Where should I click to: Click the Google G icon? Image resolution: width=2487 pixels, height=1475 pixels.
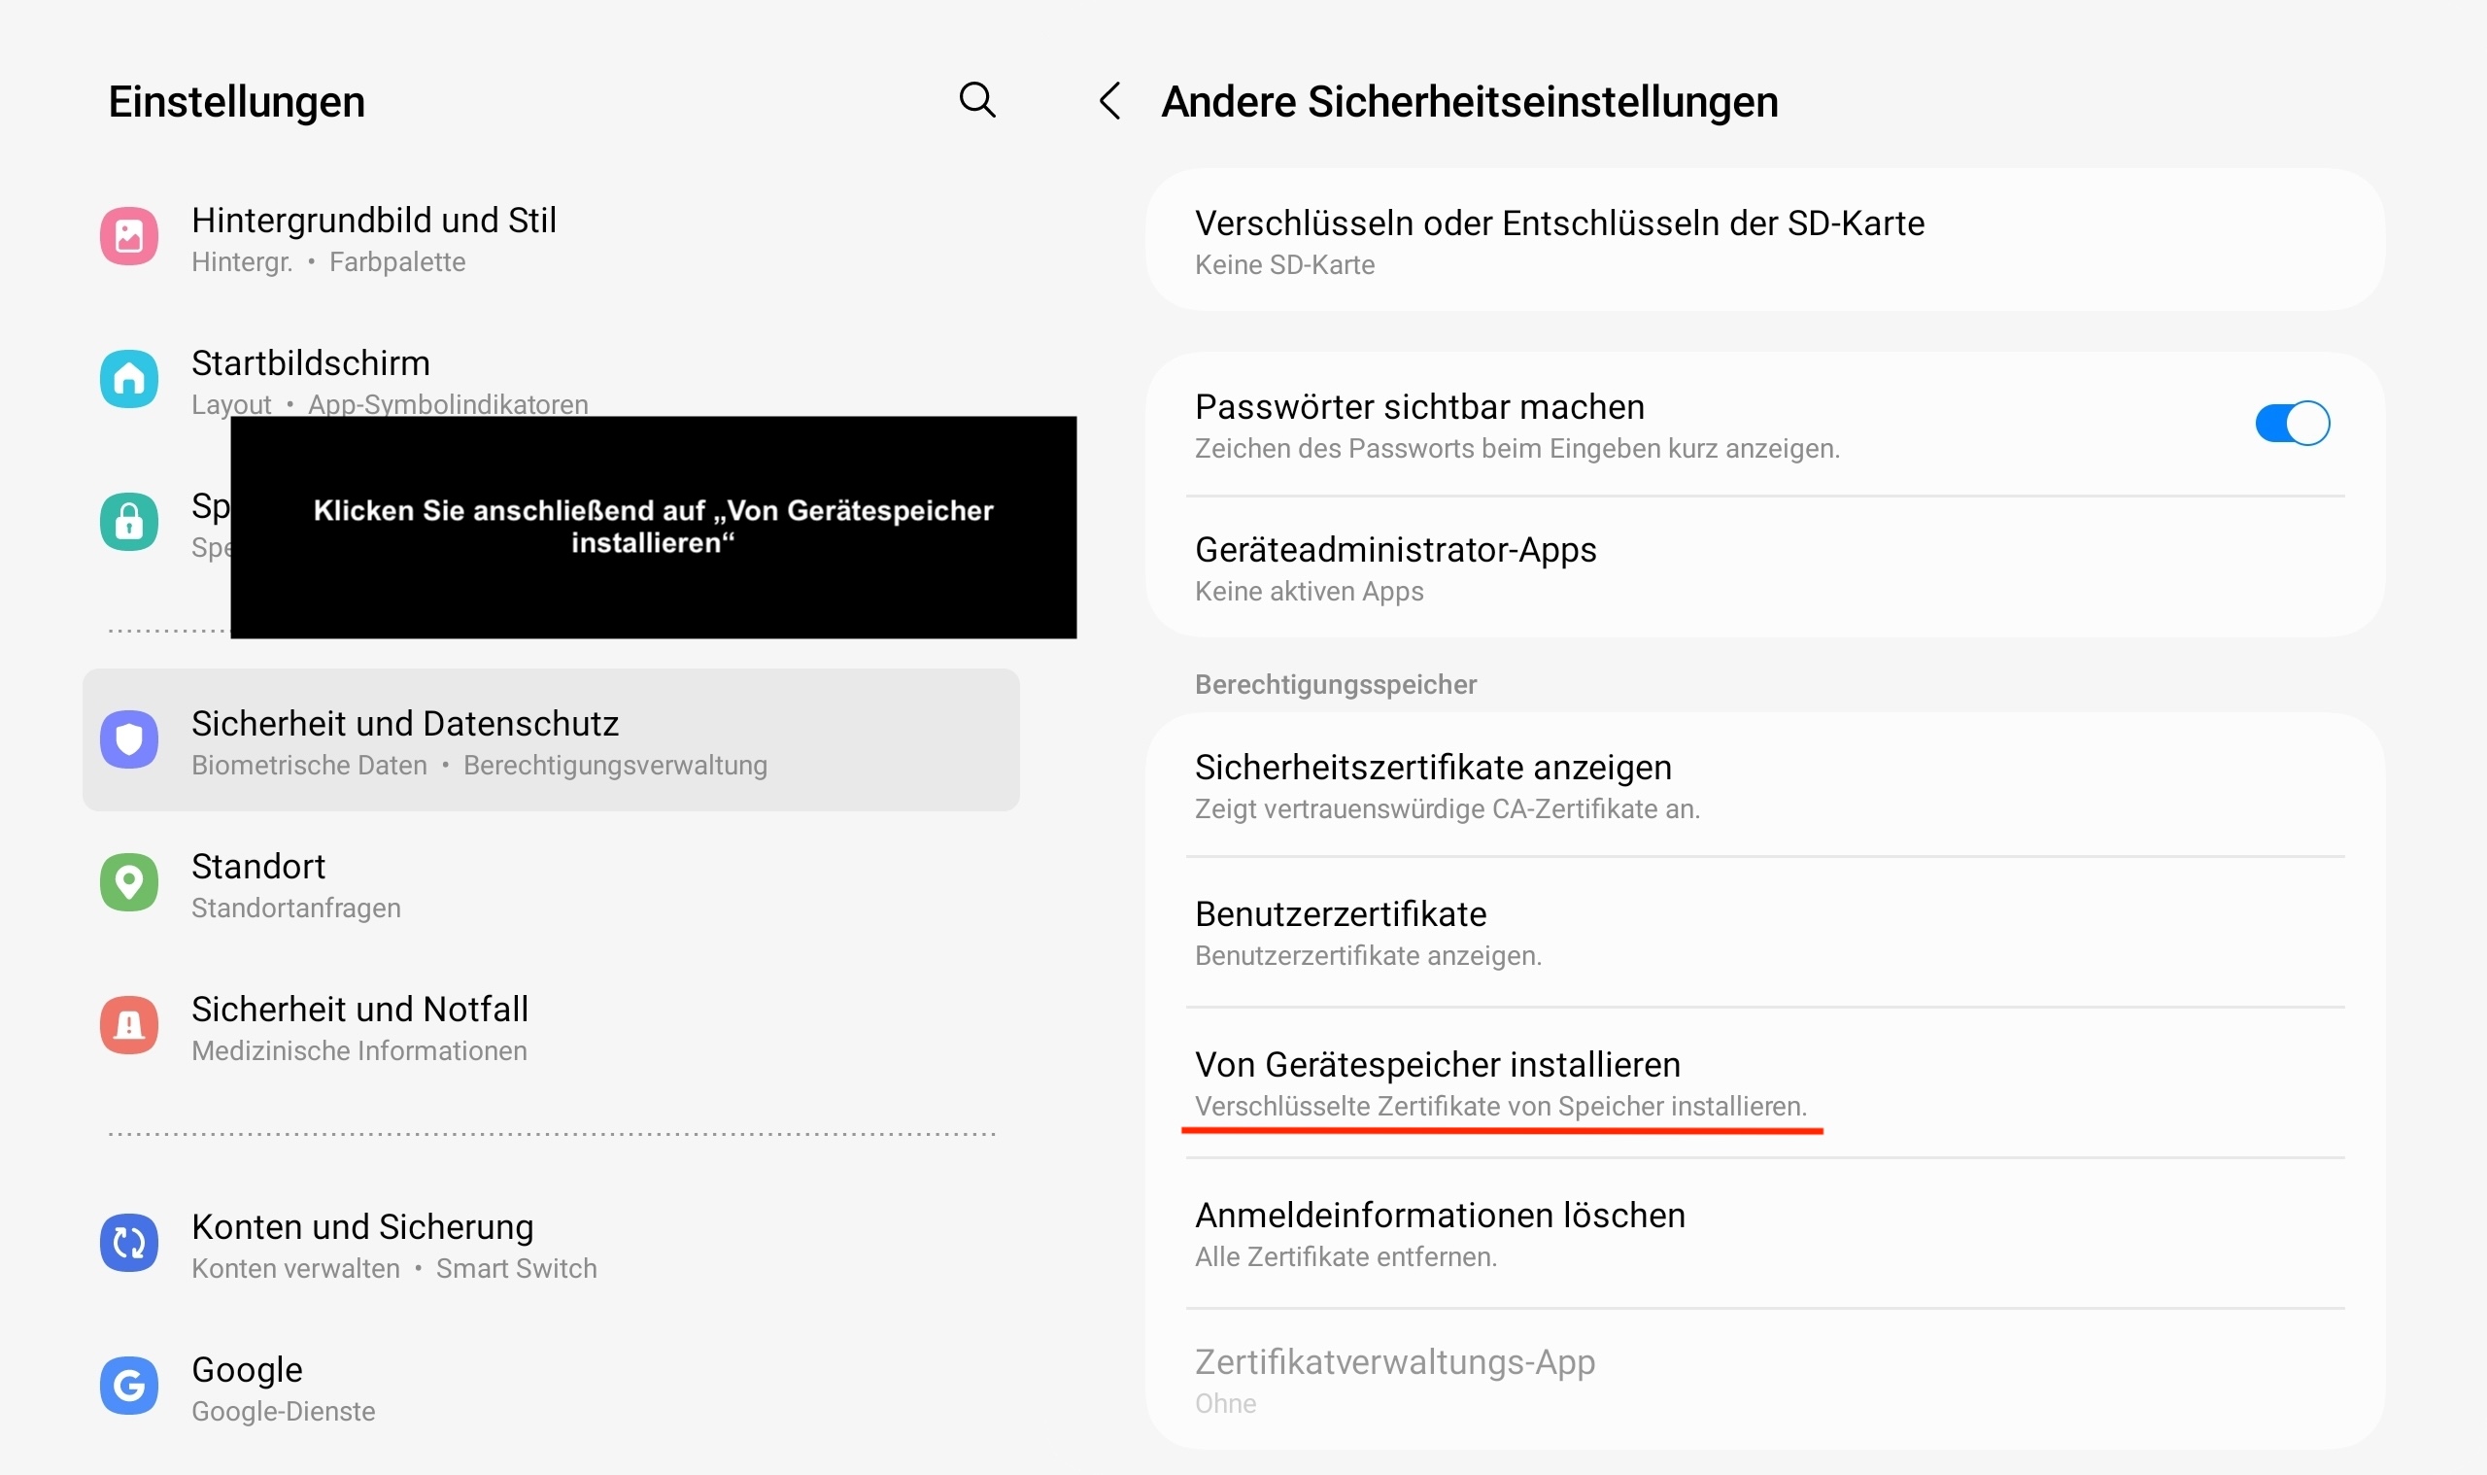129,1386
